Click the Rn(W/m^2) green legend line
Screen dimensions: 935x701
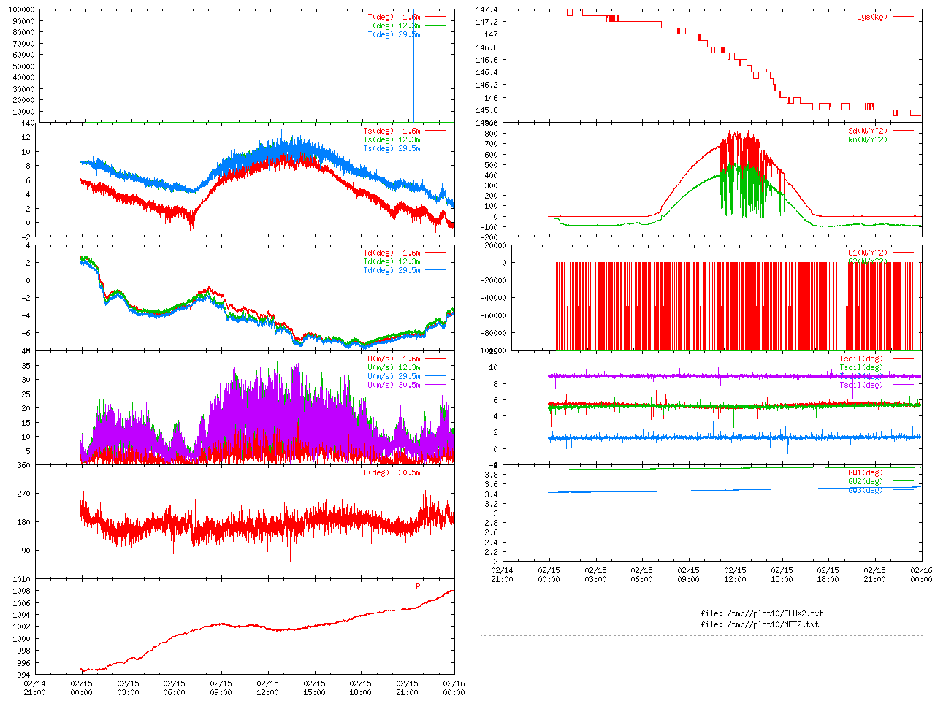tap(903, 139)
